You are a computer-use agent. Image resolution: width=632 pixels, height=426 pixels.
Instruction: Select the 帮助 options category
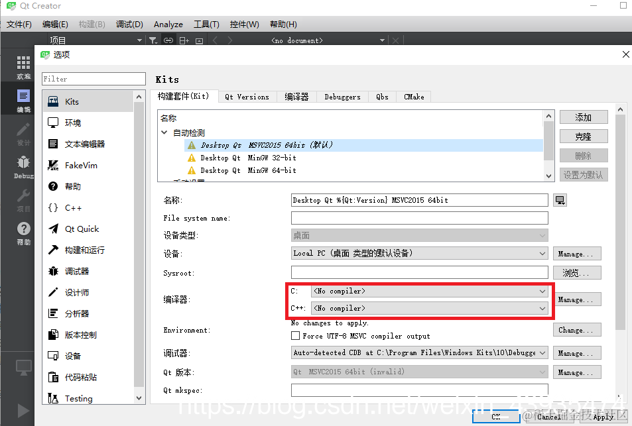coord(88,186)
